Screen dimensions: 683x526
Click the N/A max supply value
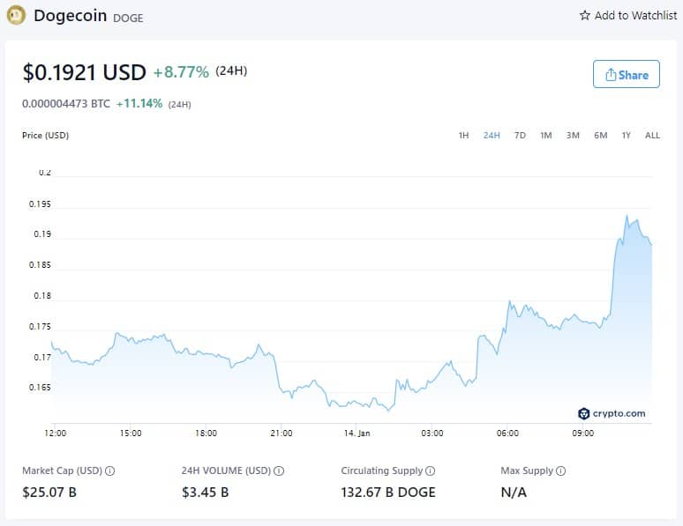[x=514, y=493]
